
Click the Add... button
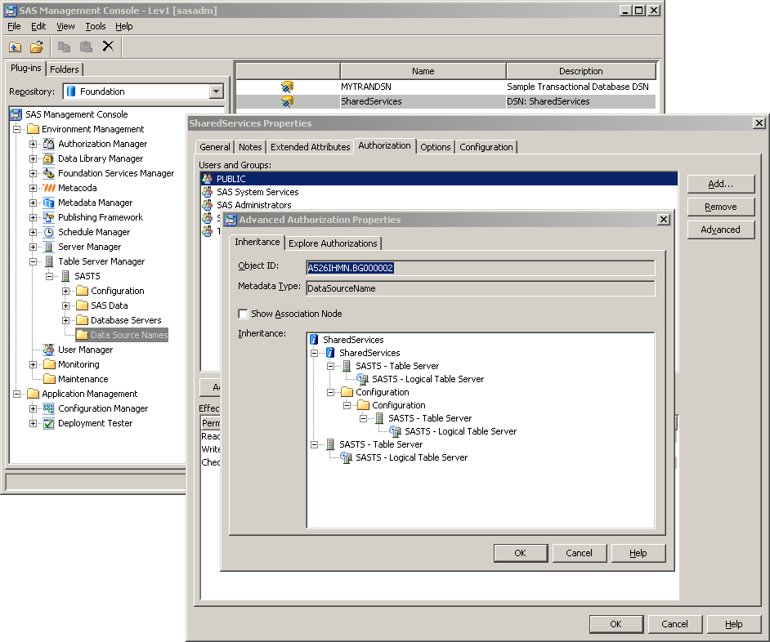(x=720, y=184)
